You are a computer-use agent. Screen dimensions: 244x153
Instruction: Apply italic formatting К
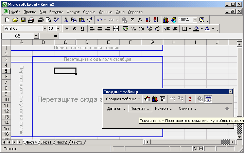click(x=75, y=29)
